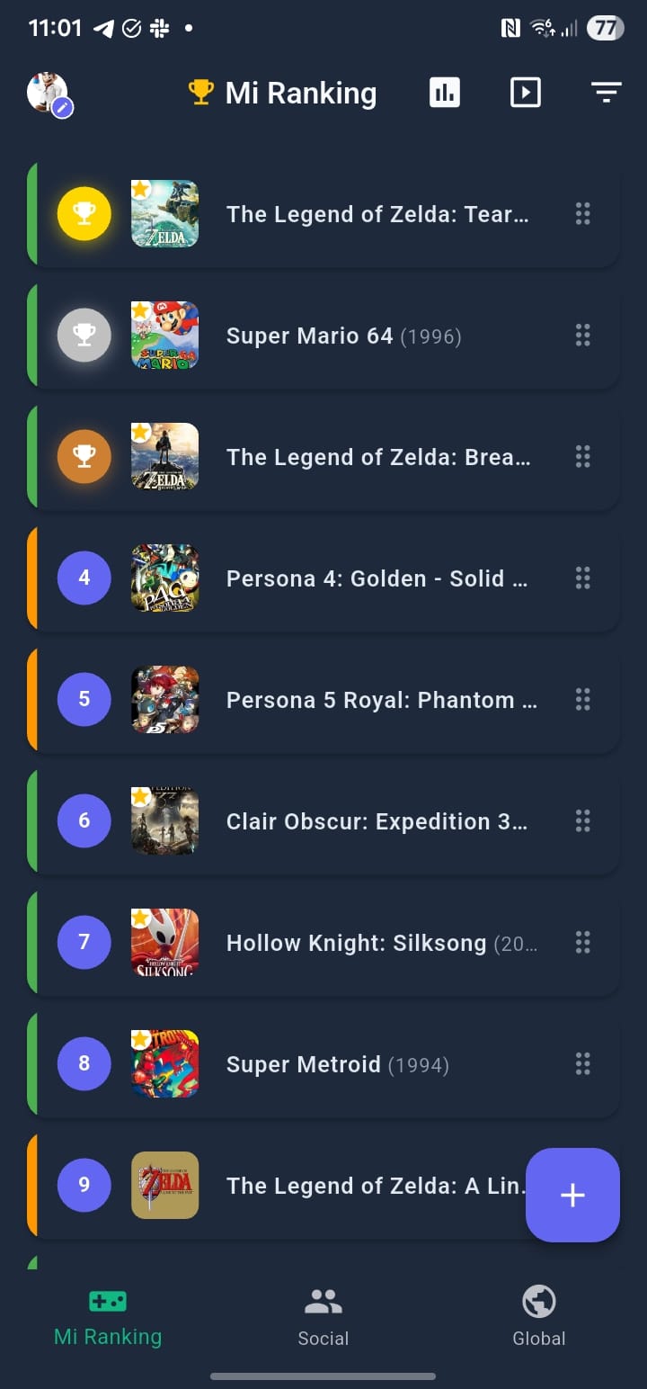Open the Global tab
Image resolution: width=647 pixels, height=1389 pixels.
pos(538,1316)
